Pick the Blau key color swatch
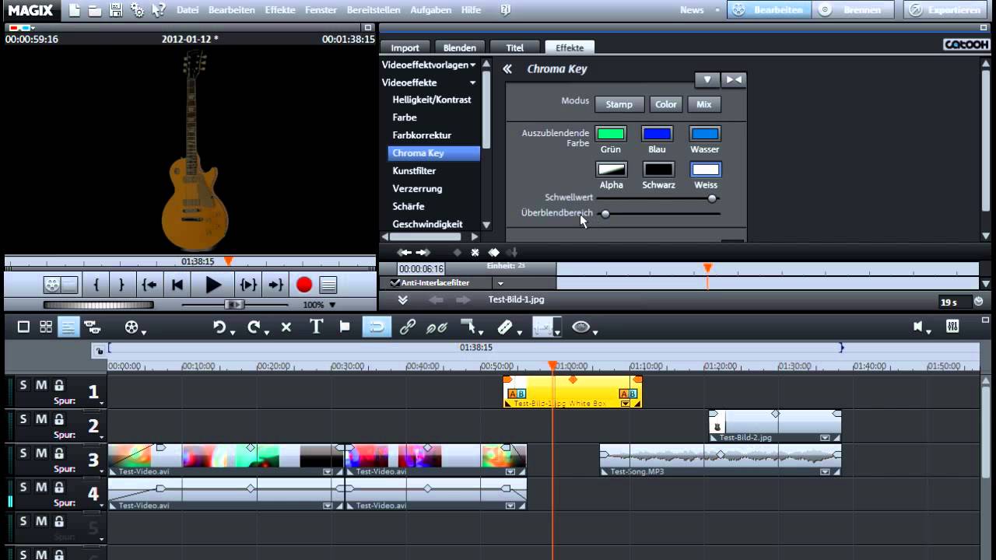Viewport: 996px width, 560px height. tap(658, 134)
